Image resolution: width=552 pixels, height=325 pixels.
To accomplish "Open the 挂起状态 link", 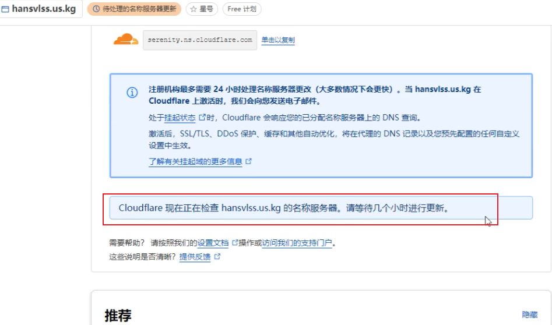I will [180, 117].
